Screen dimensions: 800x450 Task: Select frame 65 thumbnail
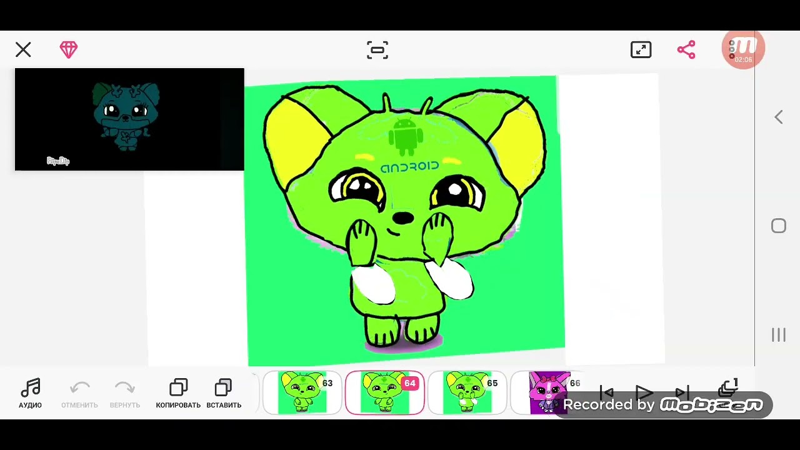(467, 392)
